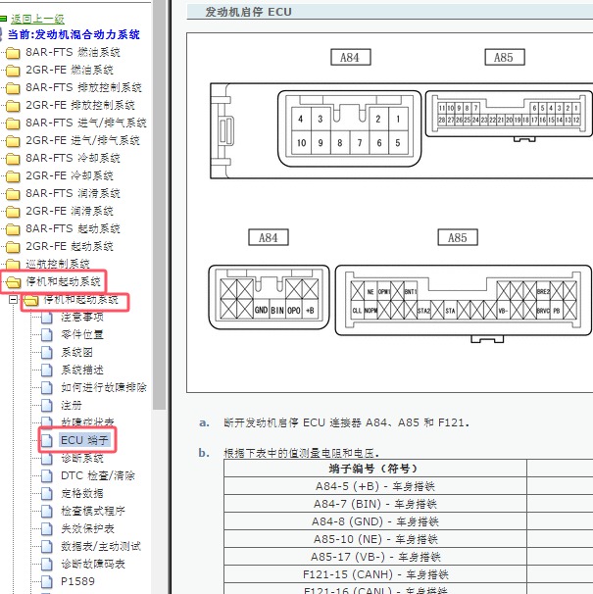Click the page icon beside P1589
The image size is (593, 594).
[47, 582]
